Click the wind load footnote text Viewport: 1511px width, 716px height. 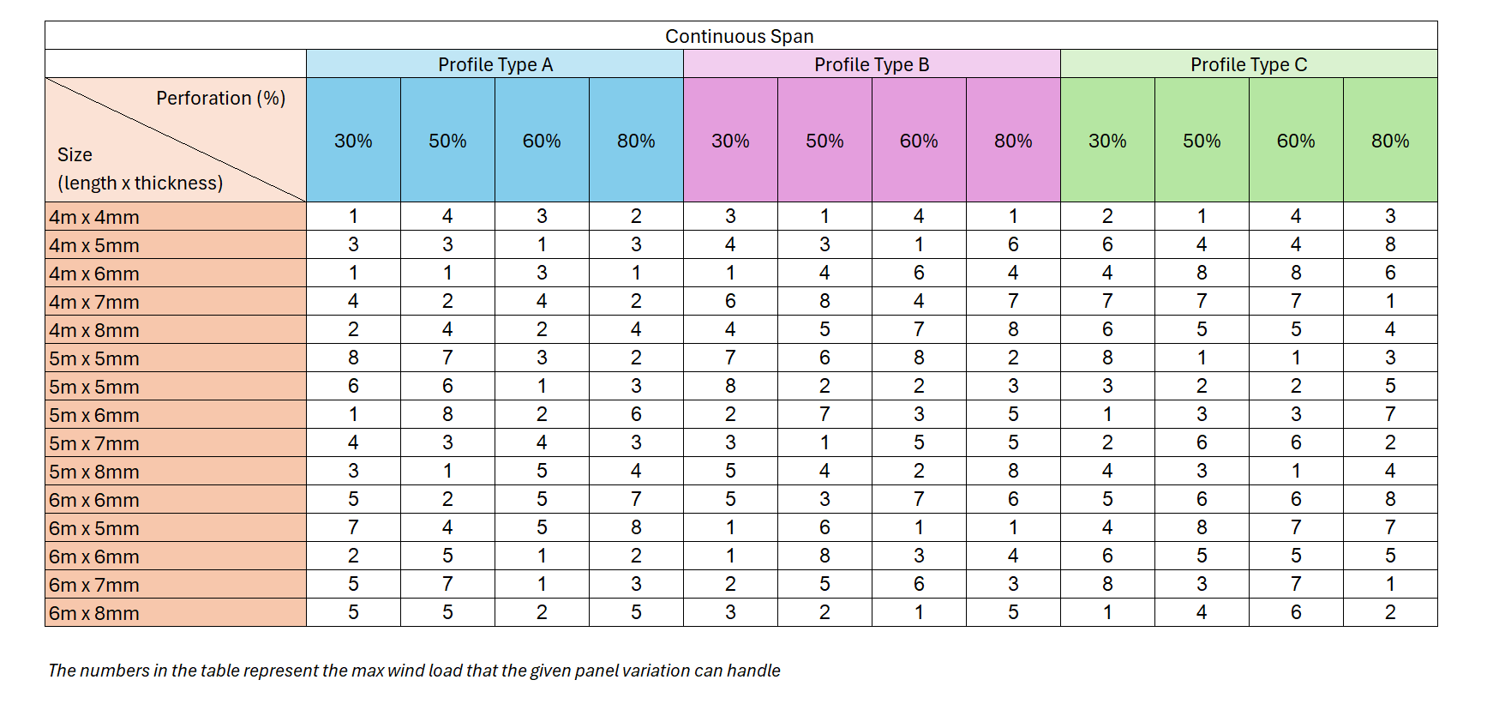click(x=414, y=671)
